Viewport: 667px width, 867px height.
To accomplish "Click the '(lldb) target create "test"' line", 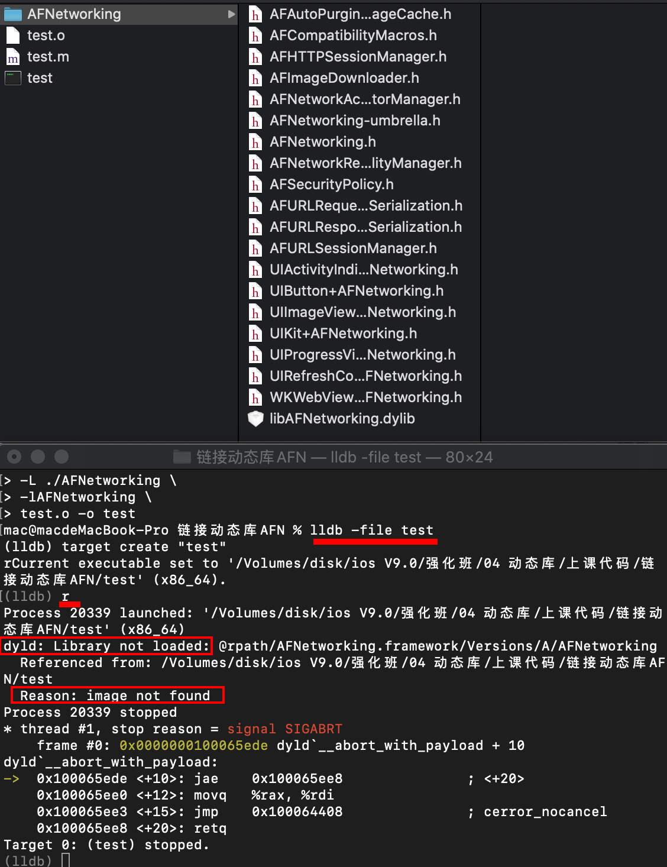I will point(115,546).
